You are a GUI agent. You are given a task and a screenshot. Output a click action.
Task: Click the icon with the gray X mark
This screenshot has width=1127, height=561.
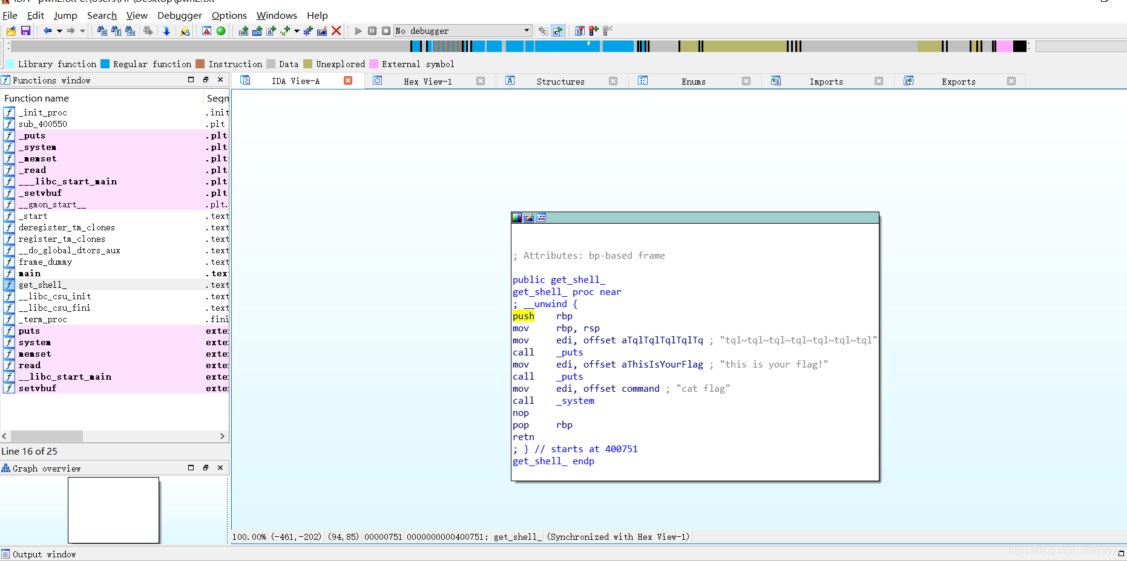coord(608,31)
